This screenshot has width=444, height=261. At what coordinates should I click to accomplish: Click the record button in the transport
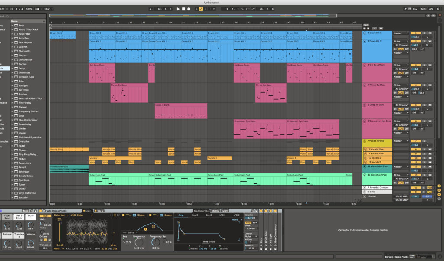pyautogui.click(x=189, y=9)
